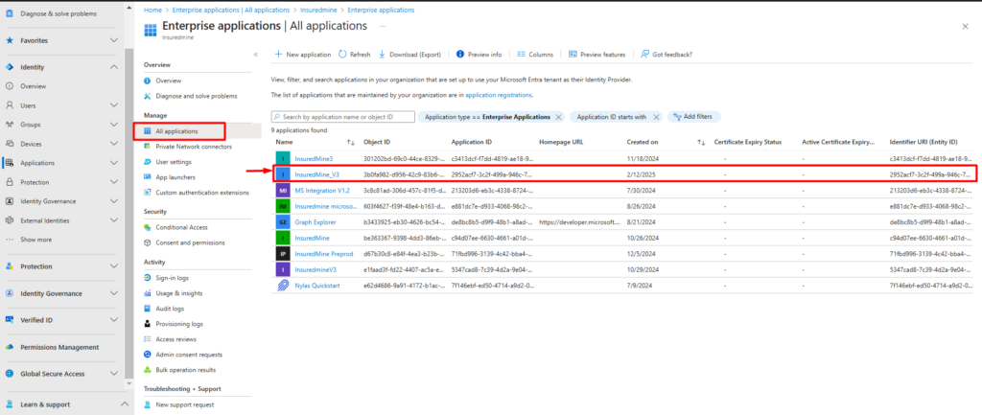Open All applications in Manage menu
This screenshot has width=982, height=415.
178,131
